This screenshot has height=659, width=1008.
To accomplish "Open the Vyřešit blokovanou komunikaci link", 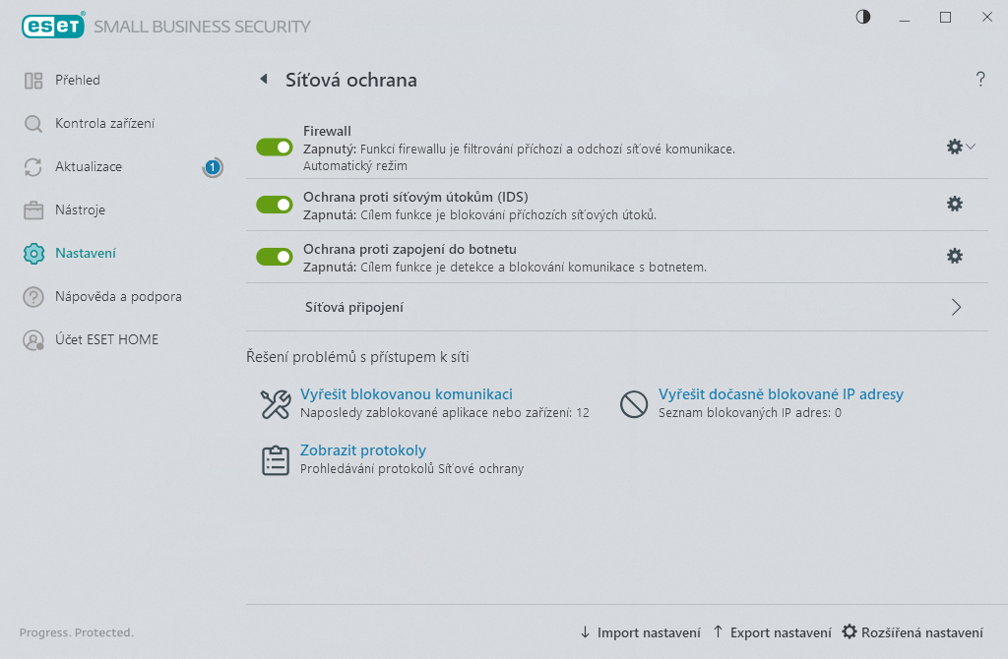I will point(407,394).
